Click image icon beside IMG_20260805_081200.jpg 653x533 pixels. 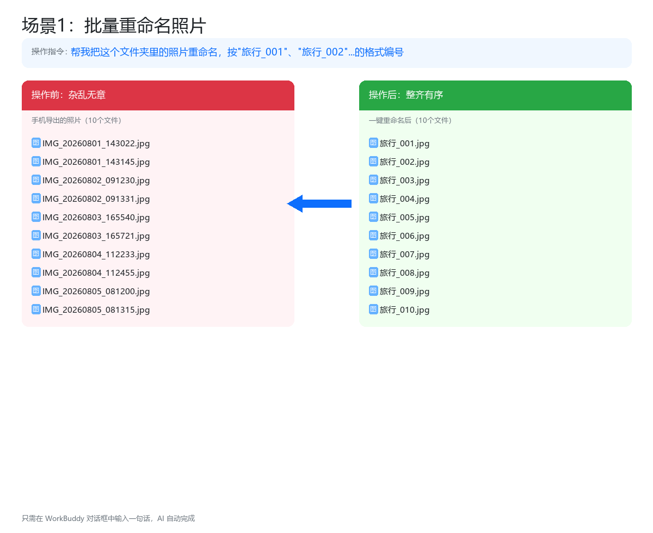pyautogui.click(x=36, y=290)
